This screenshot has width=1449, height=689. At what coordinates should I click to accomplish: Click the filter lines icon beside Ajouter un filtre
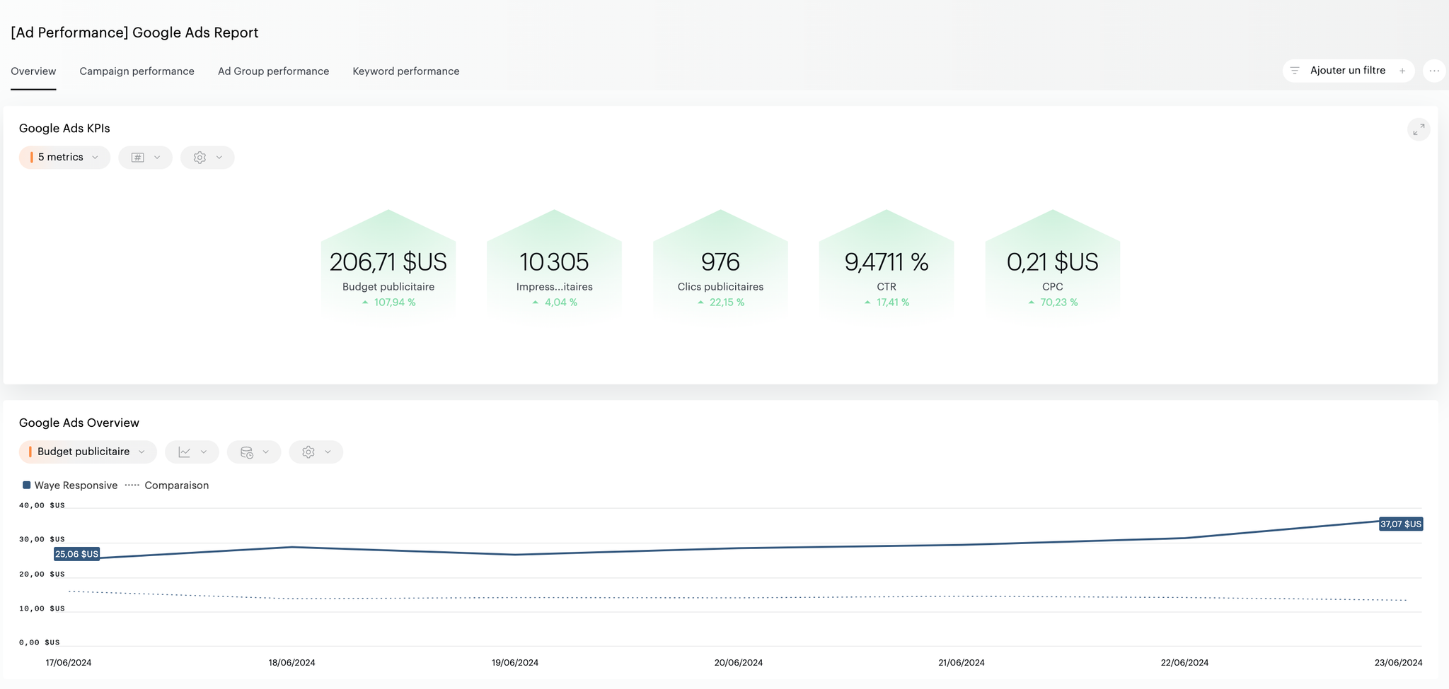tap(1295, 71)
